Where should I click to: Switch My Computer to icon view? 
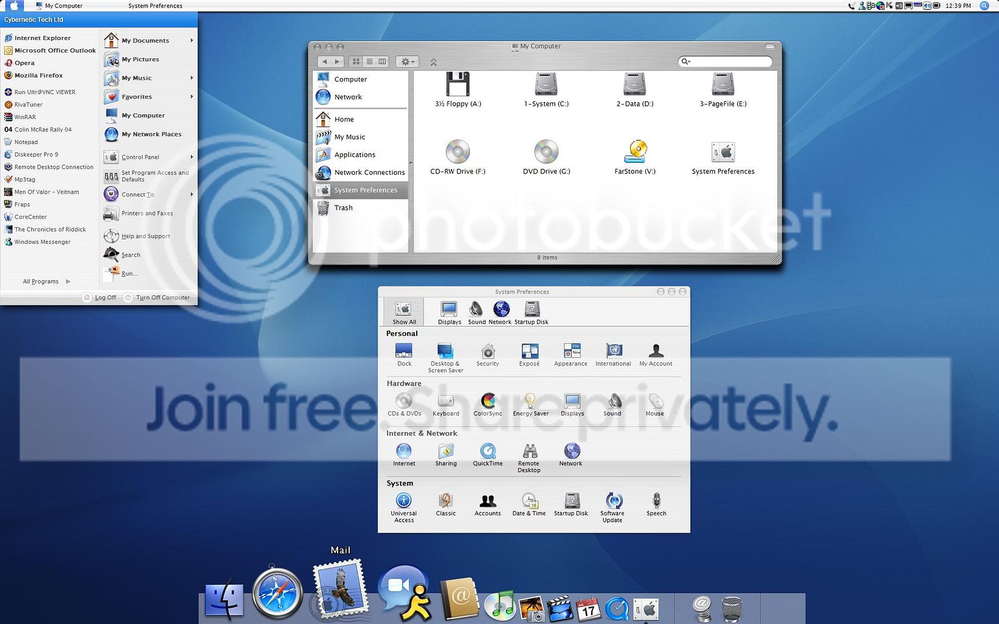(356, 61)
